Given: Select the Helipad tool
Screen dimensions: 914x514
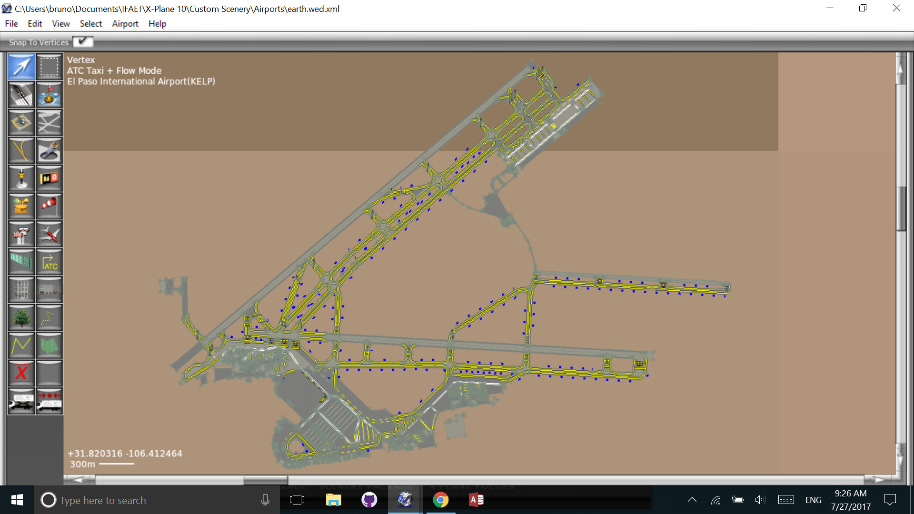Looking at the screenshot, I should [x=21, y=123].
